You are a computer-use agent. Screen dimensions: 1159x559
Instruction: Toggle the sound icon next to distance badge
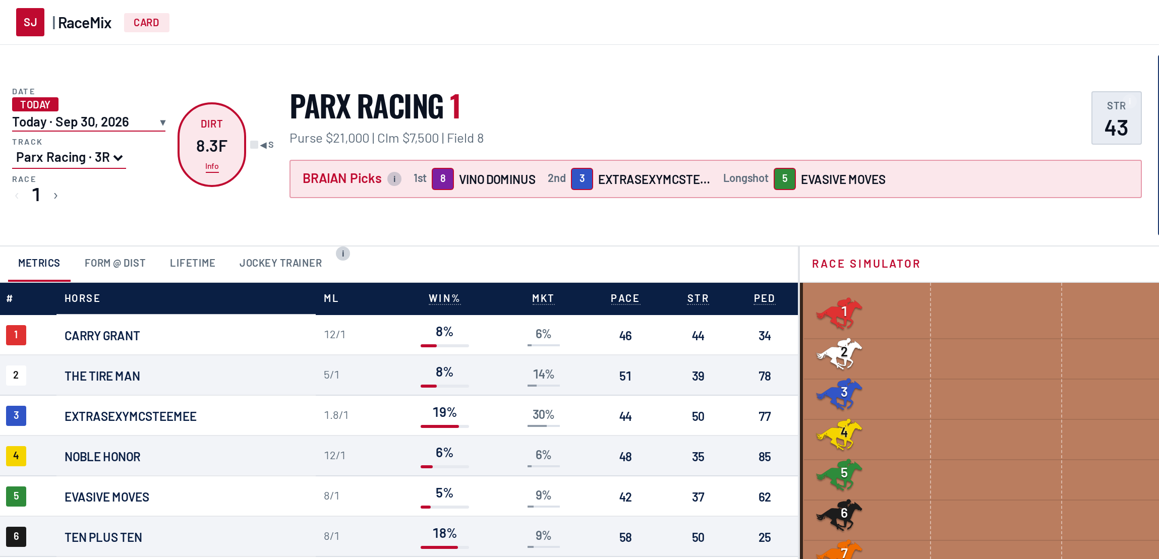click(262, 145)
